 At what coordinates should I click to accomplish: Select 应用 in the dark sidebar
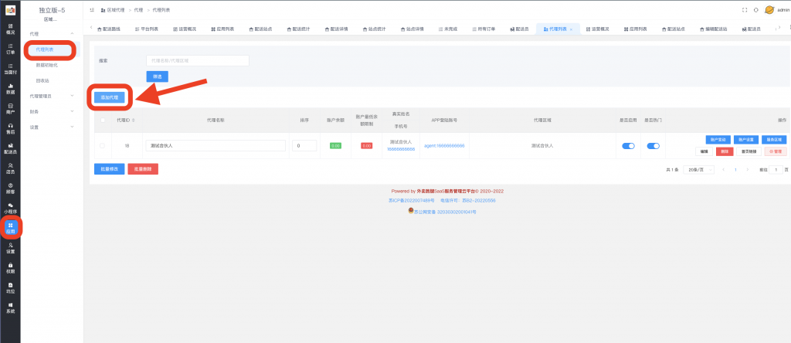pyautogui.click(x=10, y=228)
